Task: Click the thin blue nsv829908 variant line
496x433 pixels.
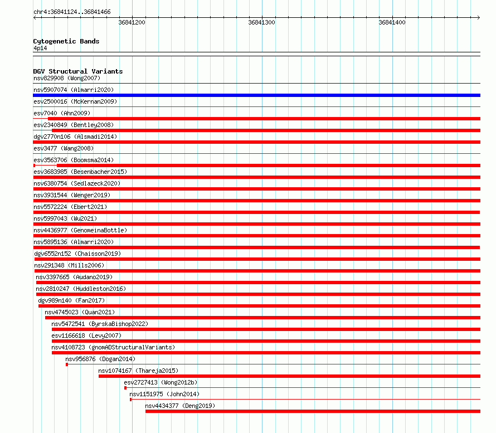Action: [x=256, y=84]
